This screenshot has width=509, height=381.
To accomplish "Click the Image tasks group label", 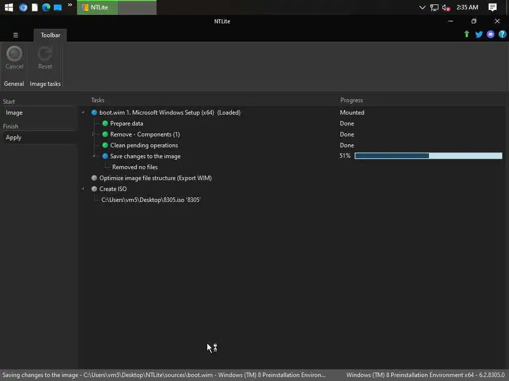I will tap(45, 83).
